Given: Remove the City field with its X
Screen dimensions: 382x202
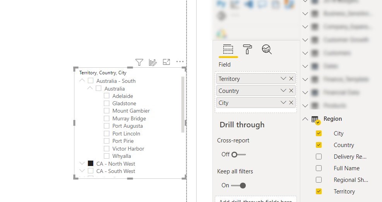Looking at the screenshot, I should coord(291,103).
